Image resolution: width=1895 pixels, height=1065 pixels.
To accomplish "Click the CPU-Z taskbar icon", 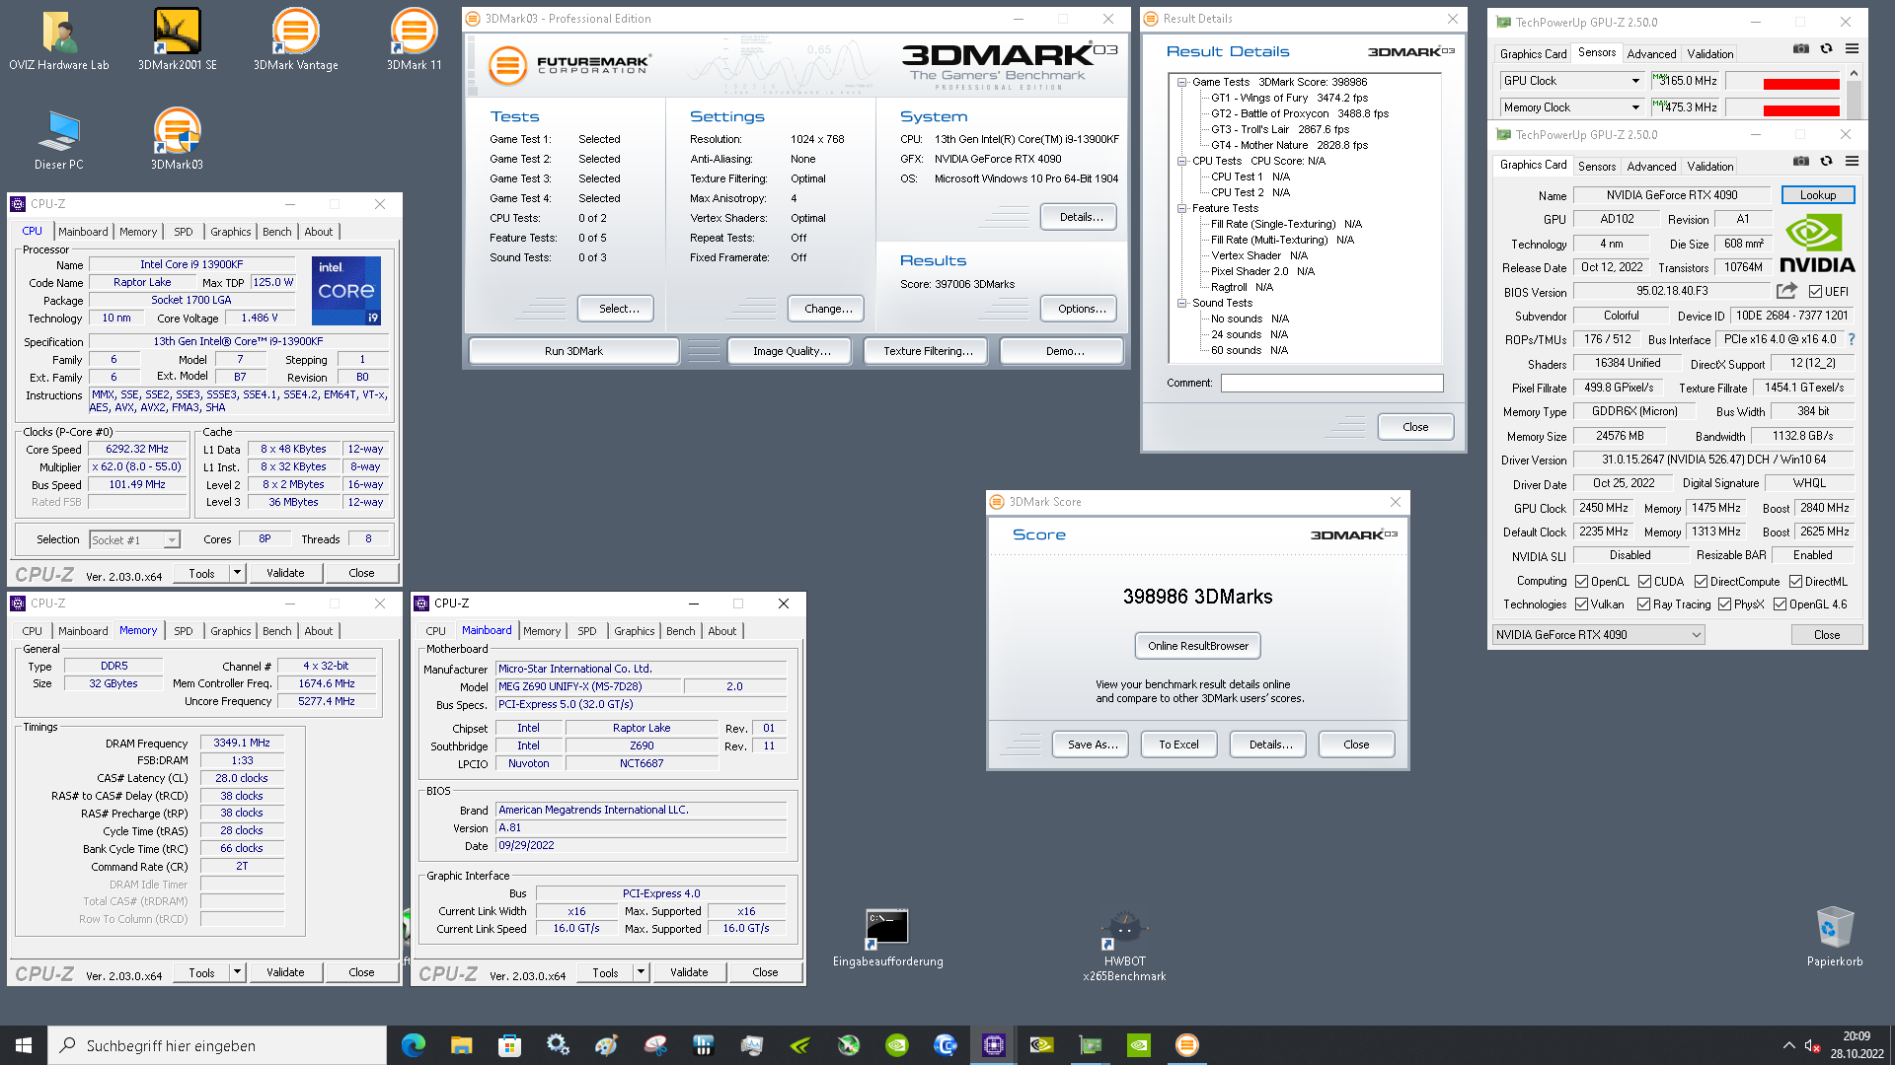I will pos(993,1045).
